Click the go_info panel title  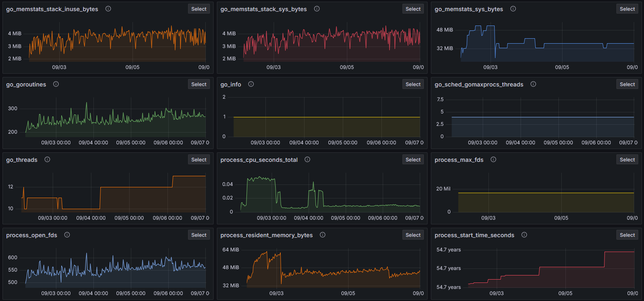pos(231,84)
